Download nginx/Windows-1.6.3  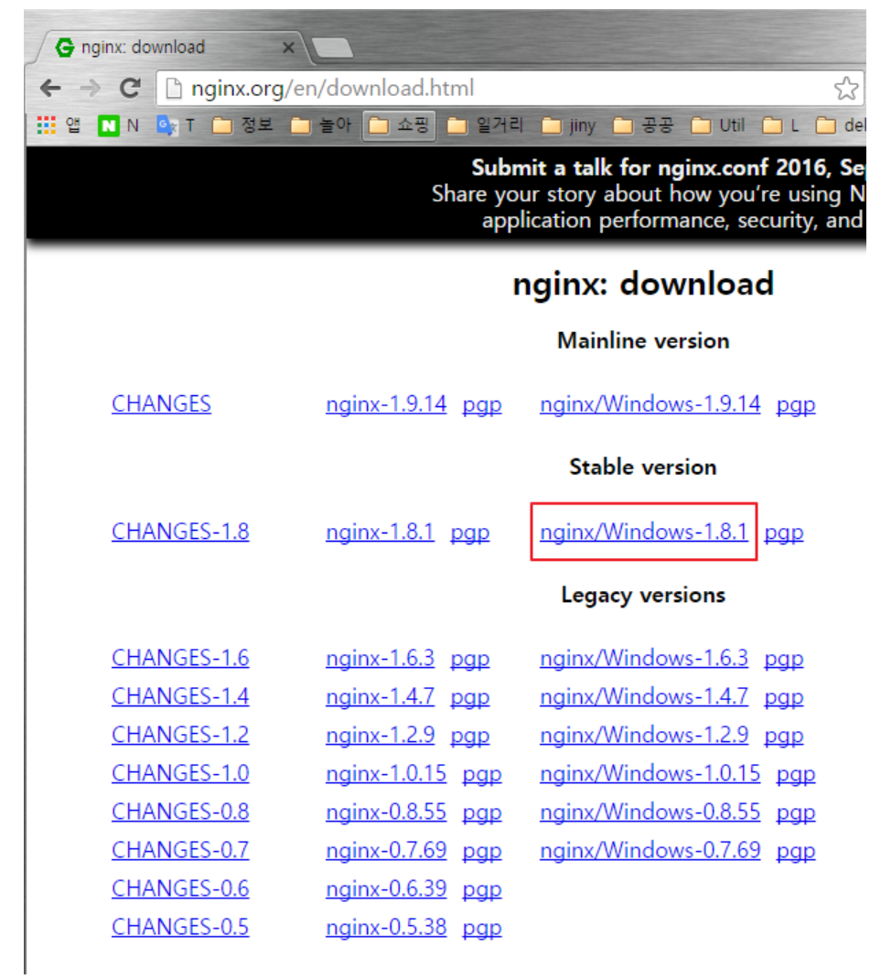point(644,658)
